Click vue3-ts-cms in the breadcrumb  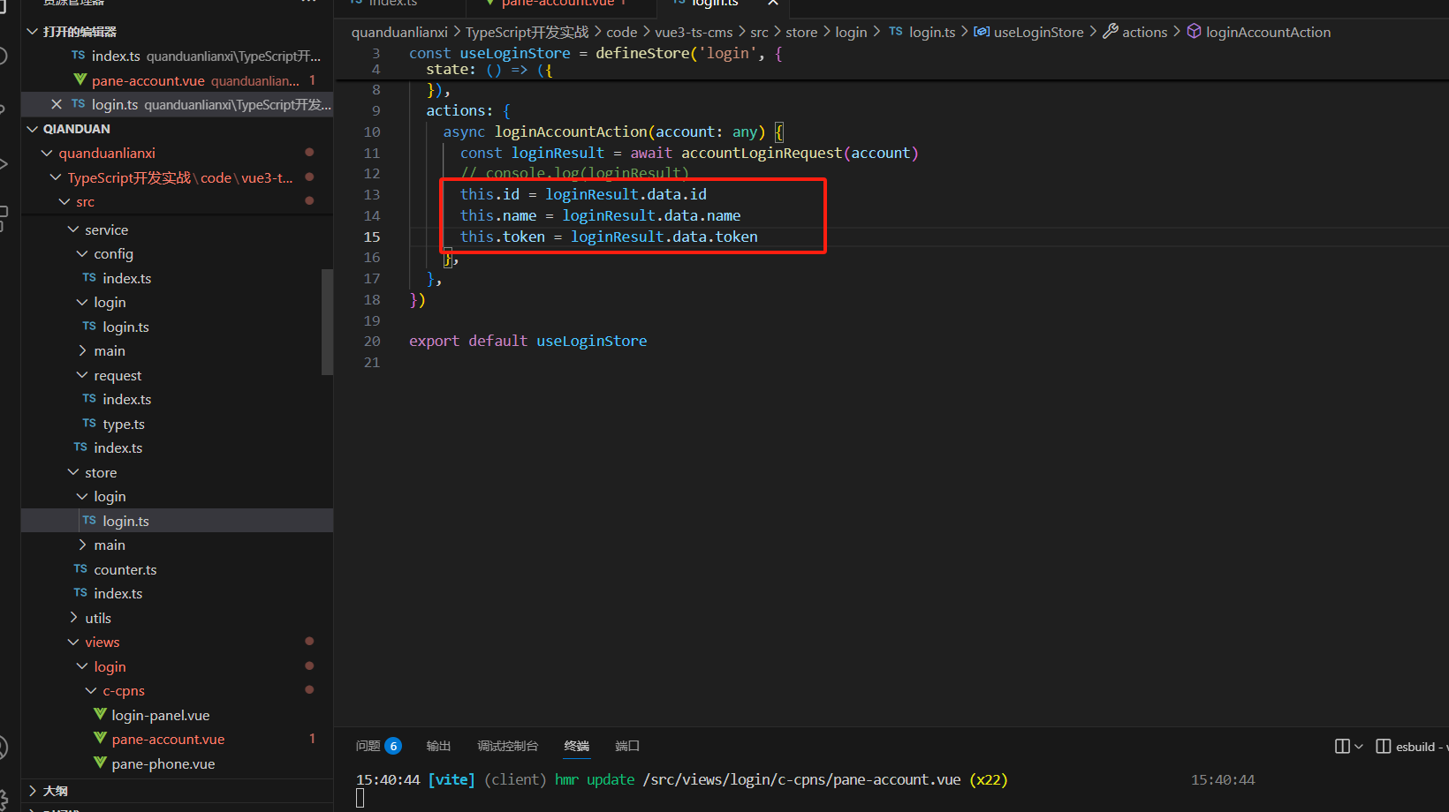pos(694,32)
